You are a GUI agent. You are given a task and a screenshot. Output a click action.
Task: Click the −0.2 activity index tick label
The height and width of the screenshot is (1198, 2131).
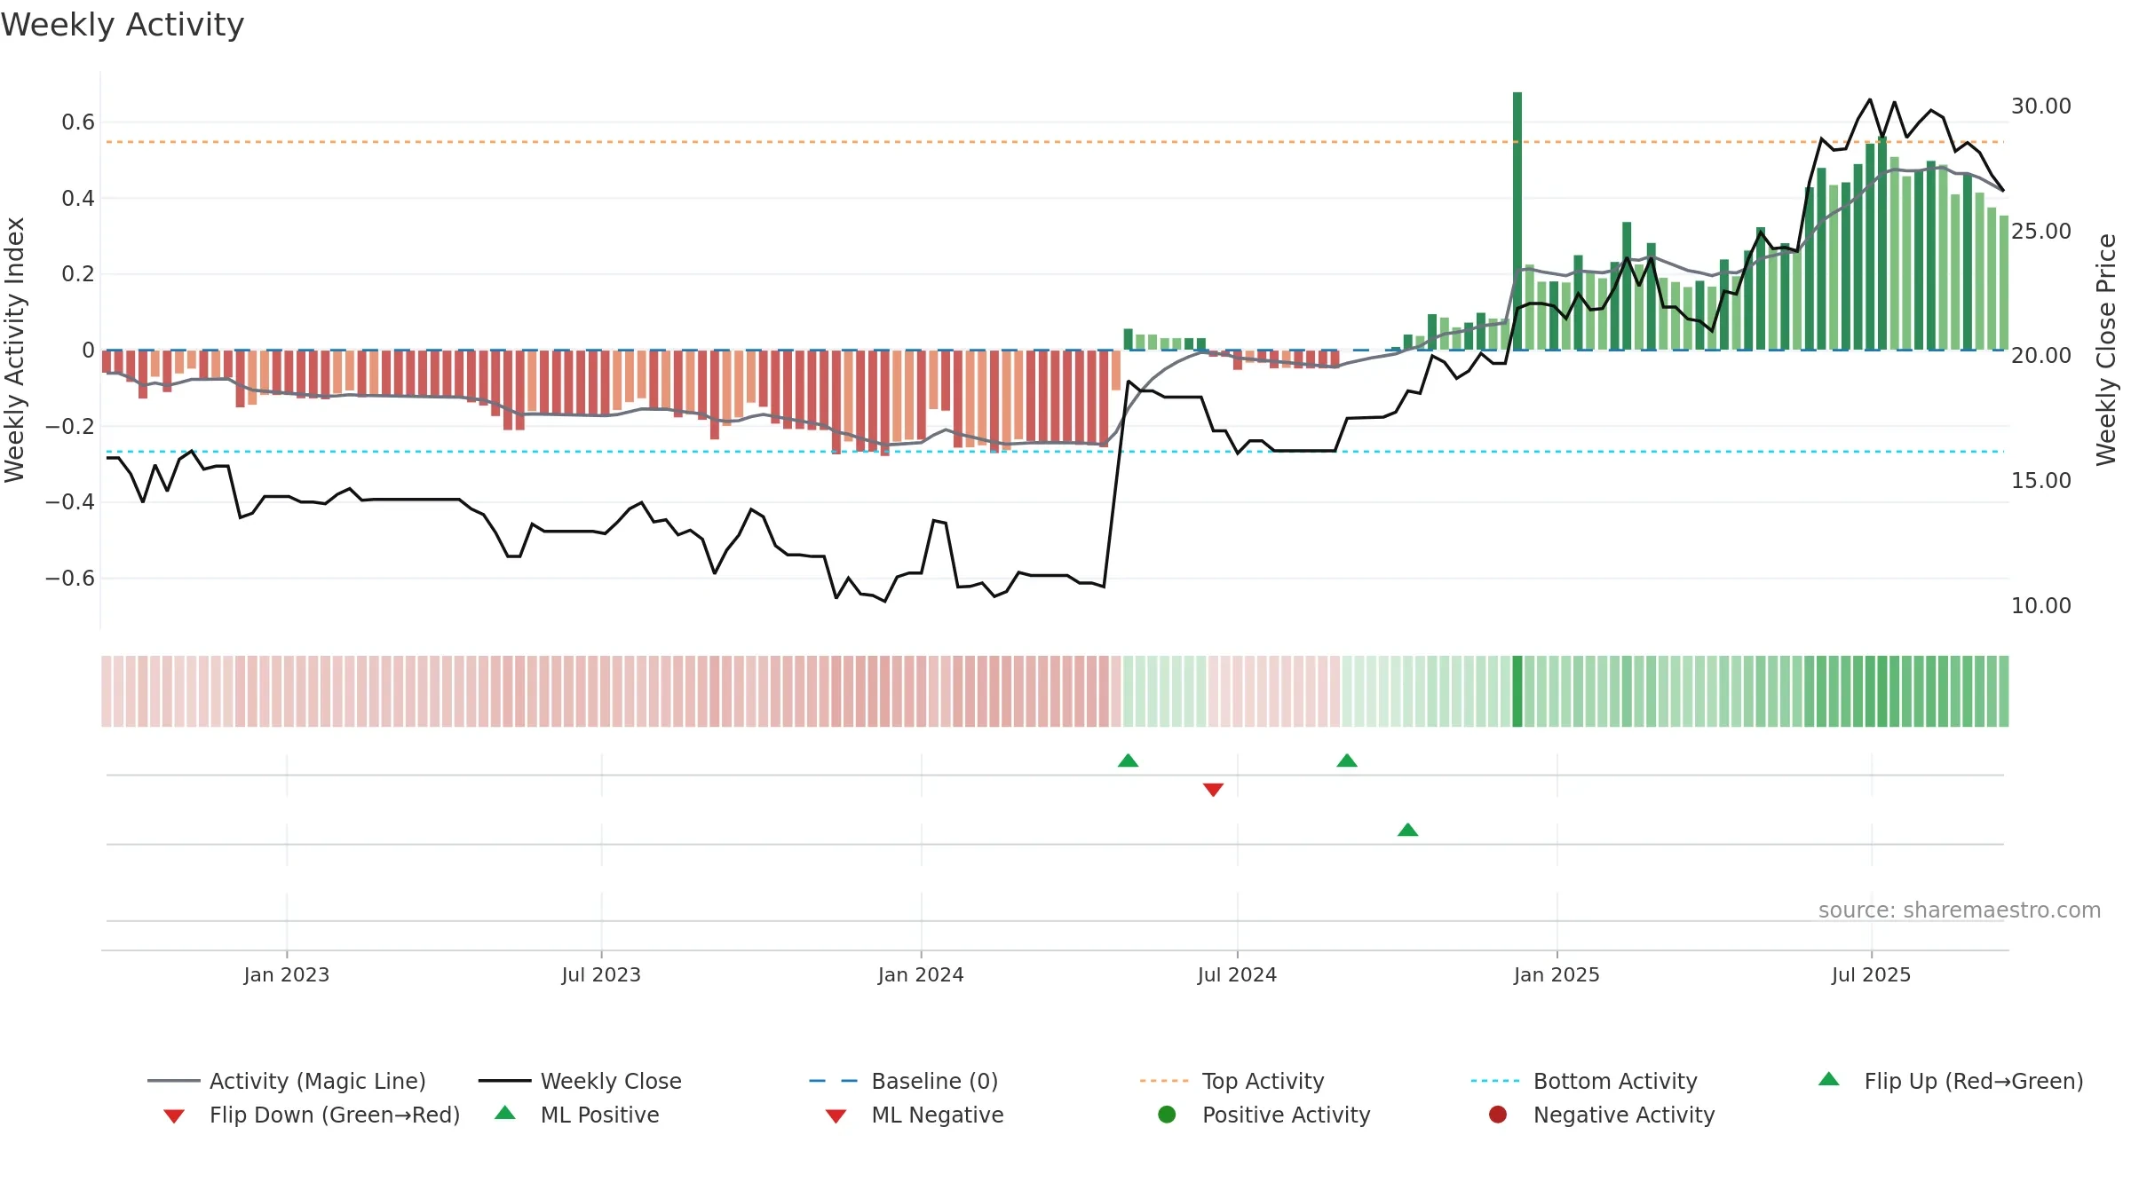pyautogui.click(x=70, y=426)
